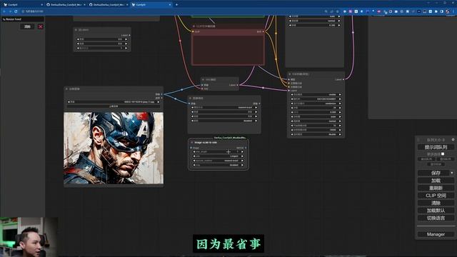Collapse the VAE encode node via title dot
Viewport: 457px width, 257px height.
[x=203, y=79]
